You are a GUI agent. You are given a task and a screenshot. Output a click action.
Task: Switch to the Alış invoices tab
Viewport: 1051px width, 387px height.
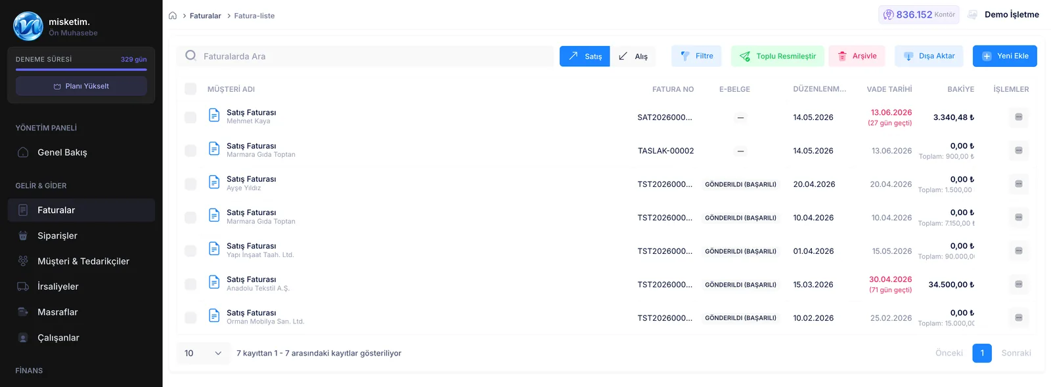tap(633, 56)
